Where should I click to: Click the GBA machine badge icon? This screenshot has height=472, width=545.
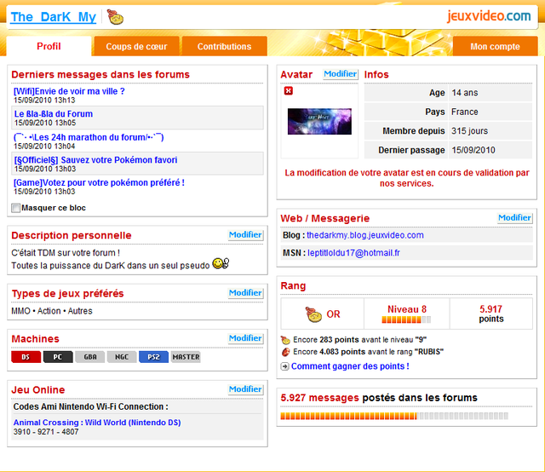point(89,357)
